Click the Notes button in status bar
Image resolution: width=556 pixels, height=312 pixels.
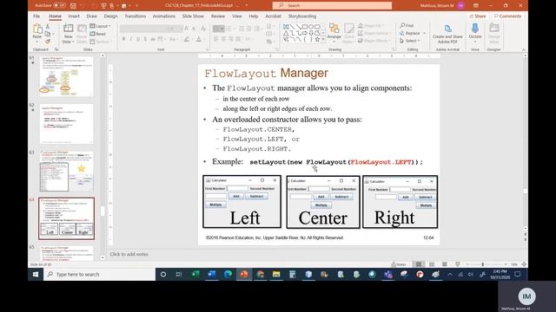399,264
